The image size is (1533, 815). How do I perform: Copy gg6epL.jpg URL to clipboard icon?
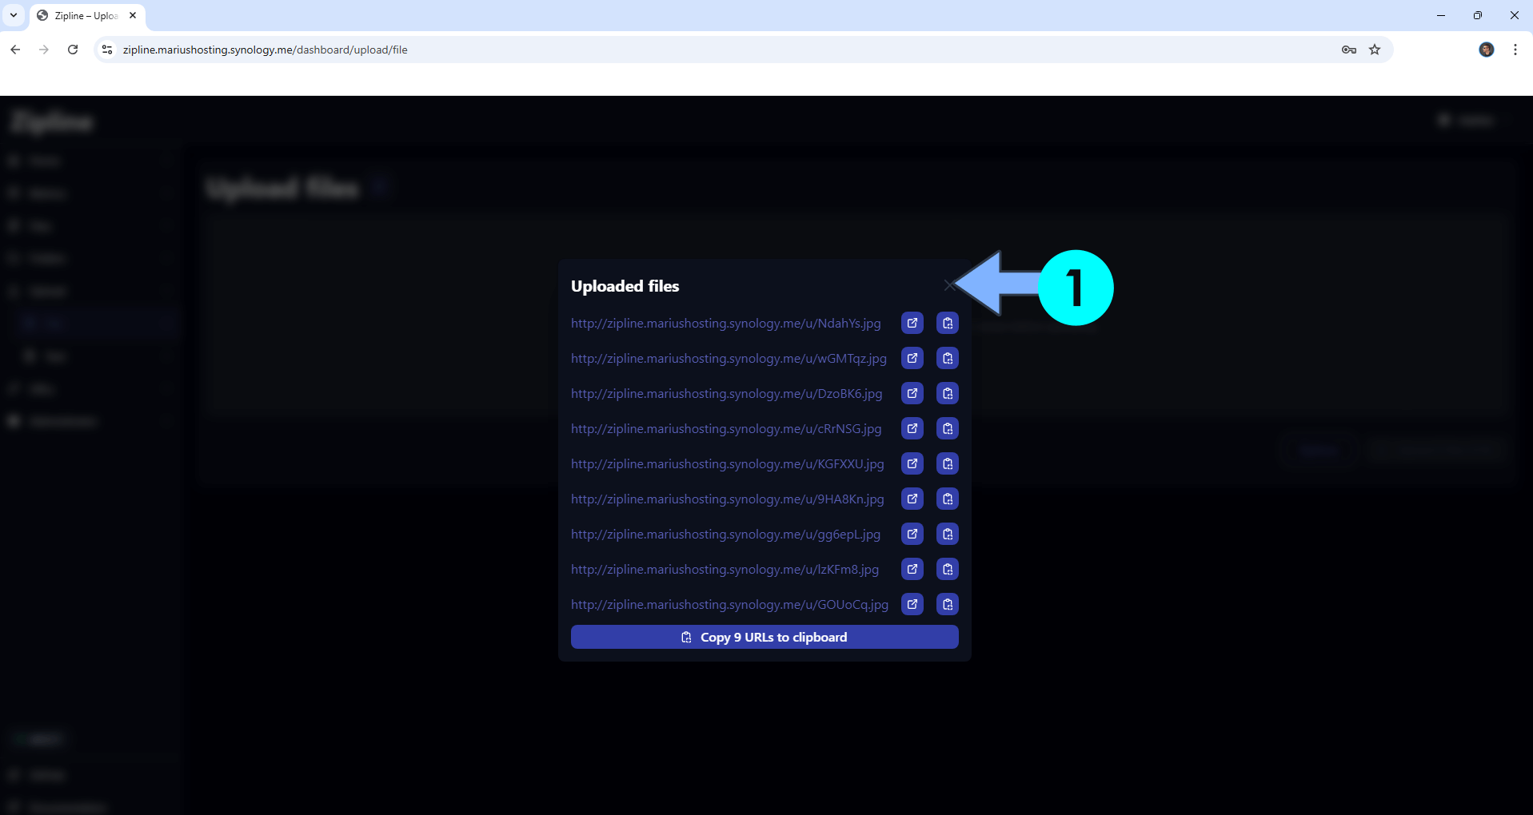pos(948,534)
